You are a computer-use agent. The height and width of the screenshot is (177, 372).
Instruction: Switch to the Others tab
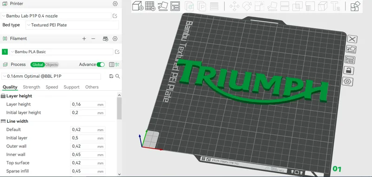pyautogui.click(x=92, y=87)
